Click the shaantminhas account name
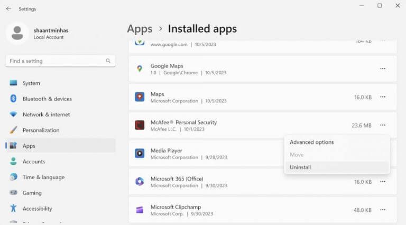Screen dimensions: 406x225 pos(51,31)
